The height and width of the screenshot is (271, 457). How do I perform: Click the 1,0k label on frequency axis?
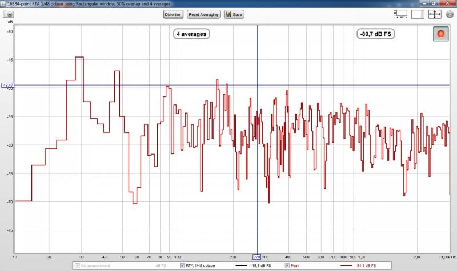[362, 257]
